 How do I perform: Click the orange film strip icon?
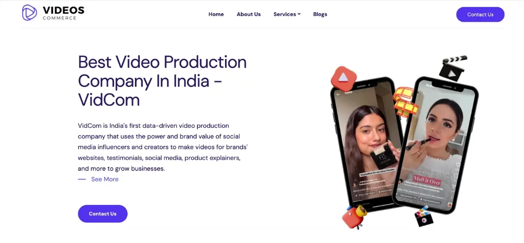tap(405, 102)
